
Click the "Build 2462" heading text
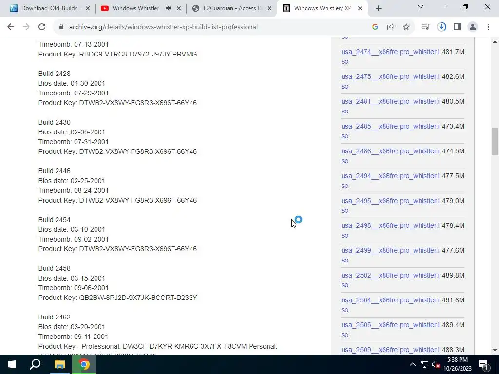point(55,317)
